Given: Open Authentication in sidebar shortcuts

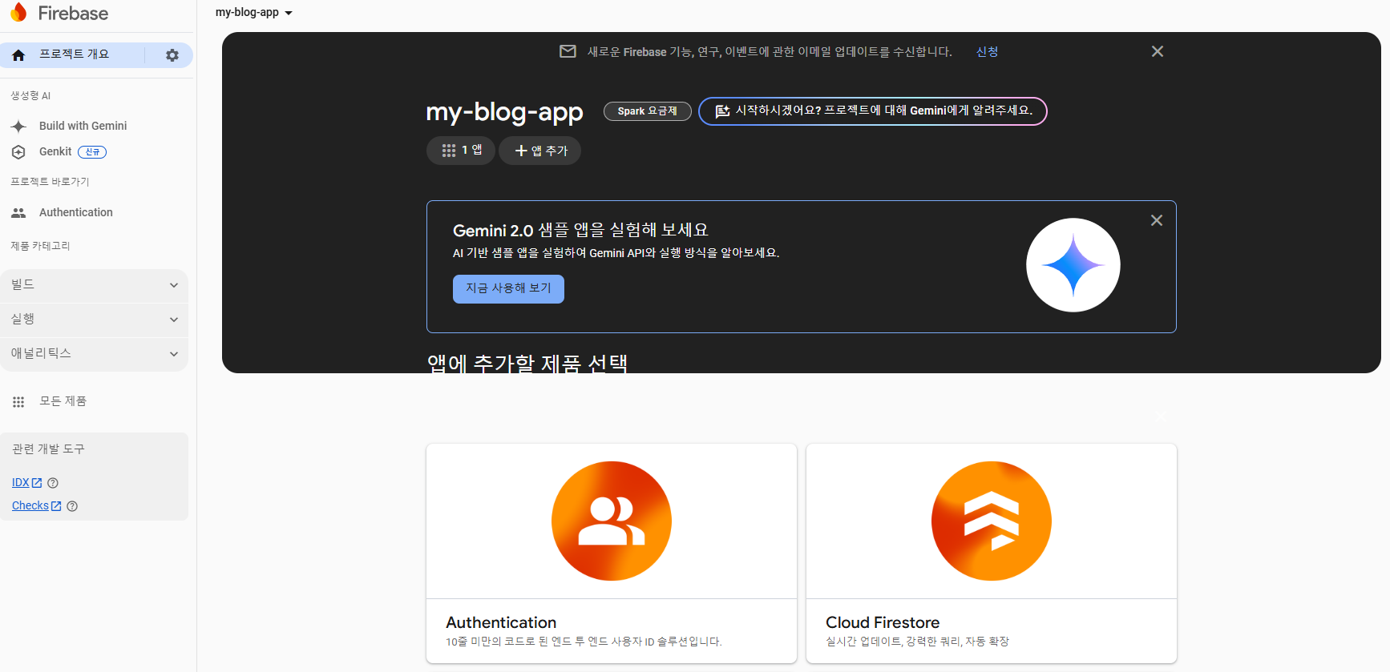Looking at the screenshot, I should tap(76, 213).
